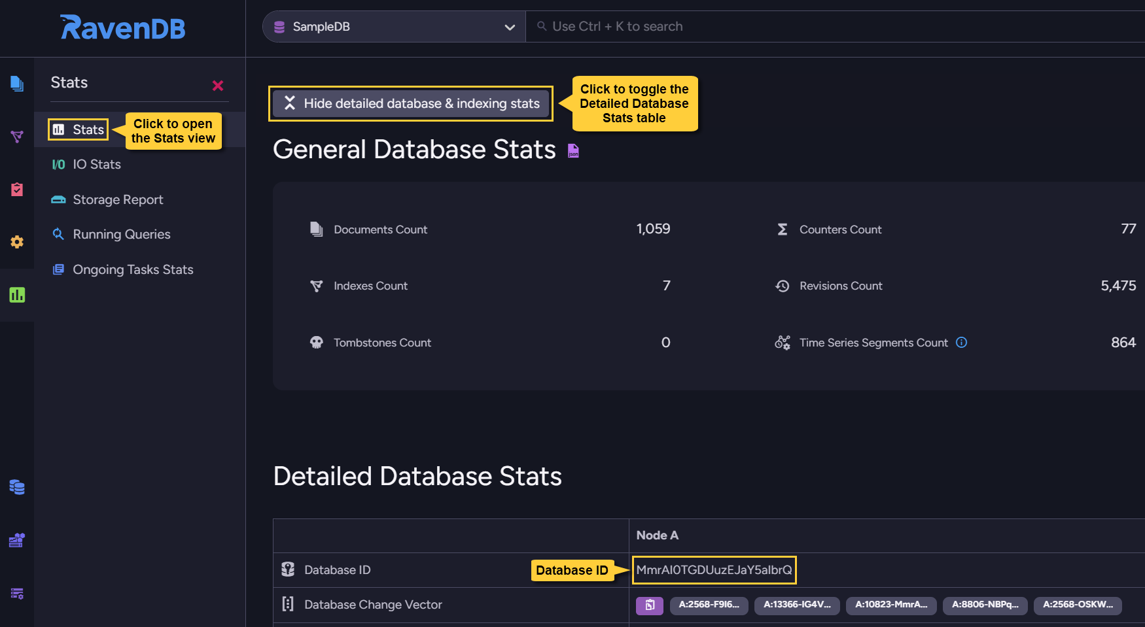Click the Node A column header
1145x627 pixels.
tap(658, 535)
